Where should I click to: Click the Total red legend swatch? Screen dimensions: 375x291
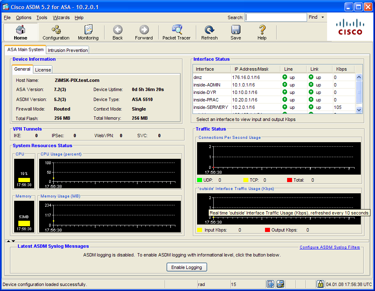coord(290,180)
